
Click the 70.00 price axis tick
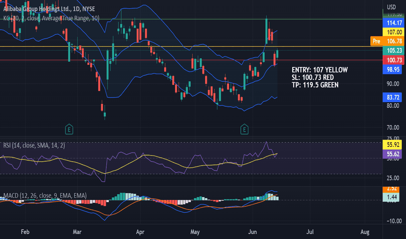pos(393,127)
